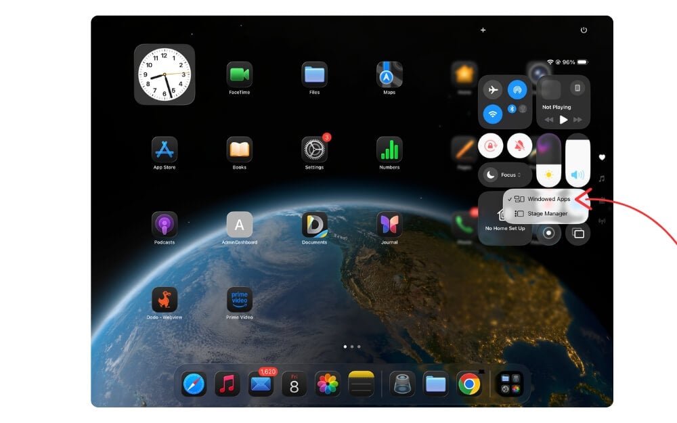Open Mail with 1,620 badge
677x423 pixels.
click(x=261, y=384)
